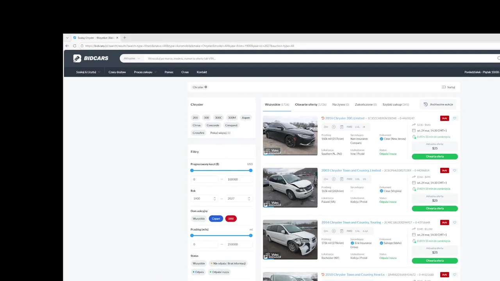Open Czasy dostaw in the navigation

click(x=117, y=72)
